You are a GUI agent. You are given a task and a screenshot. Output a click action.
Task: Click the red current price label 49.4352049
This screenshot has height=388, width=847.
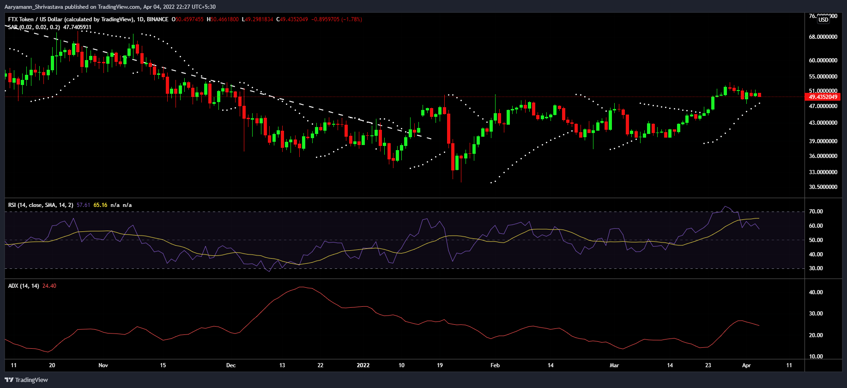pos(823,97)
